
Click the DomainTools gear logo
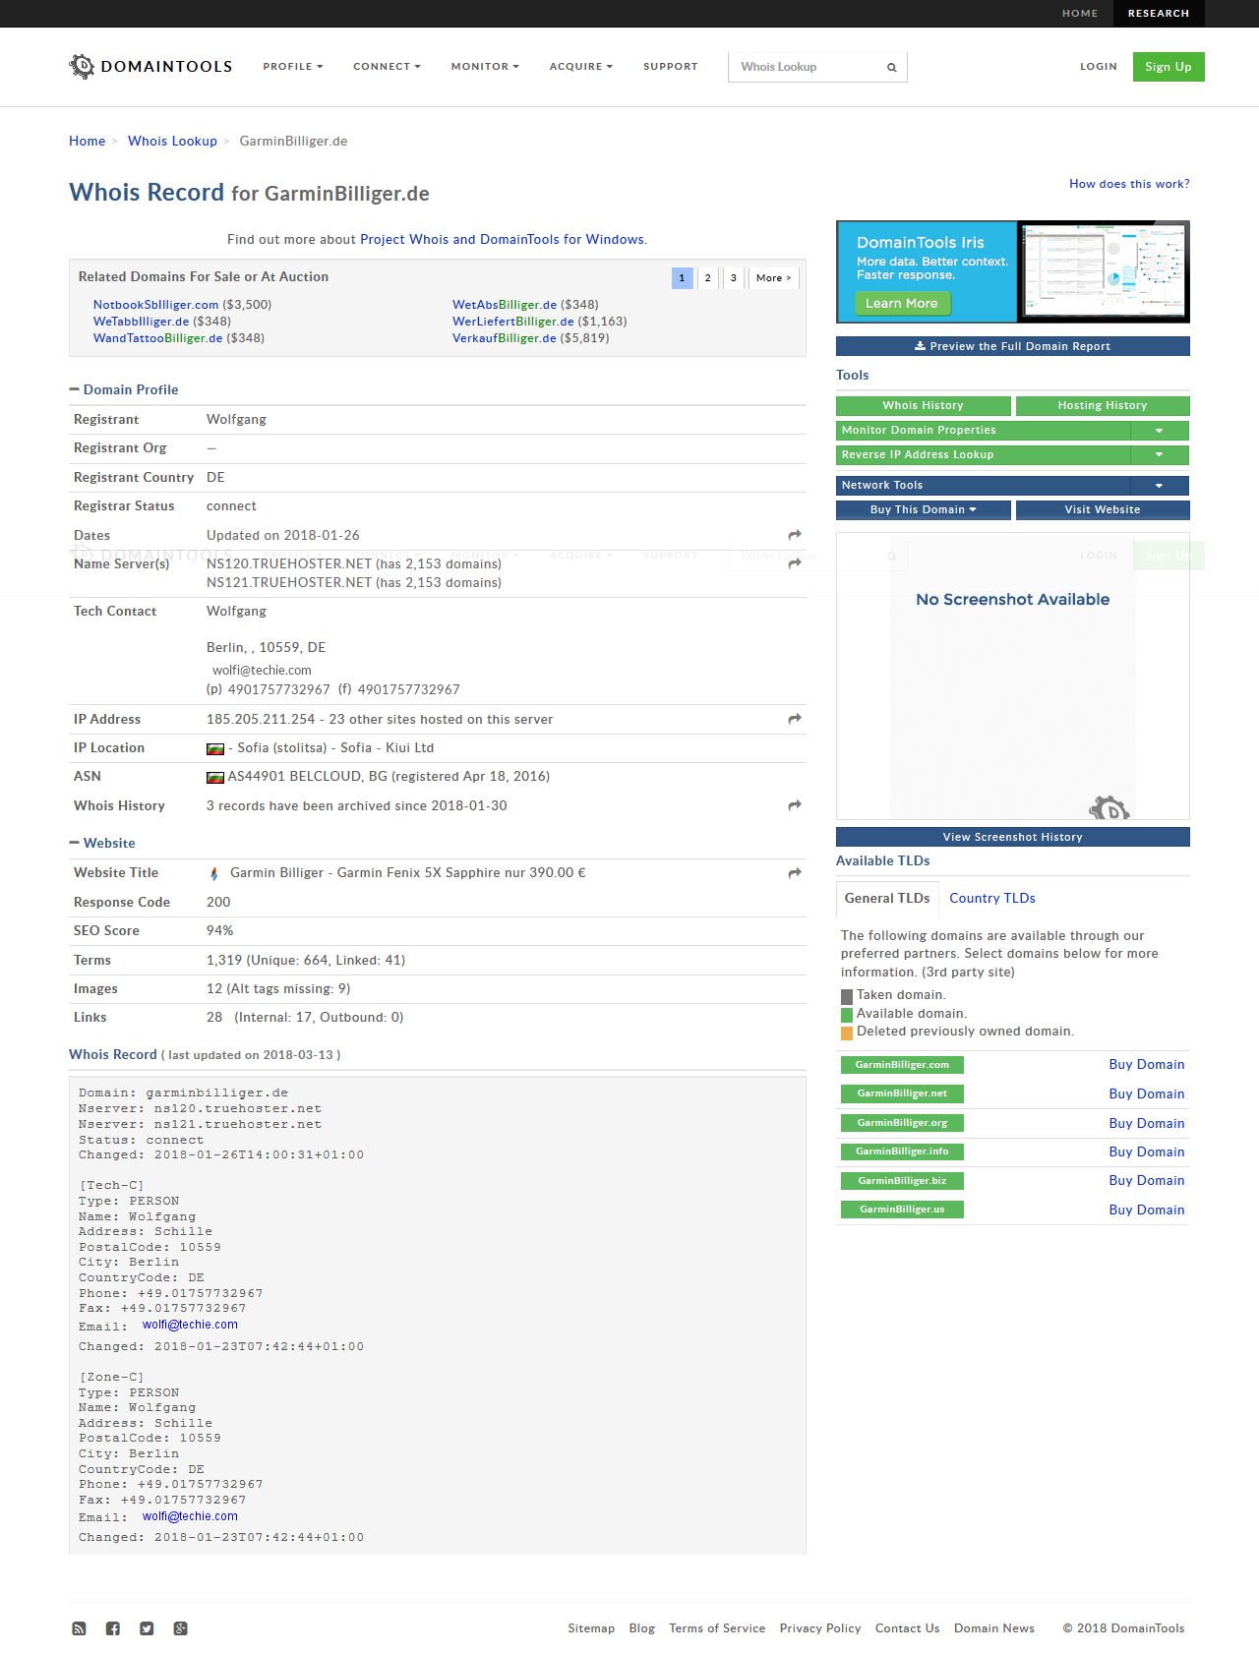click(82, 66)
